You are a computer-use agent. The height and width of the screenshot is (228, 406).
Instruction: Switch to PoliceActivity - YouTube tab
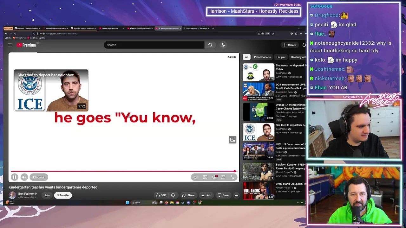pyautogui.click(x=112, y=28)
